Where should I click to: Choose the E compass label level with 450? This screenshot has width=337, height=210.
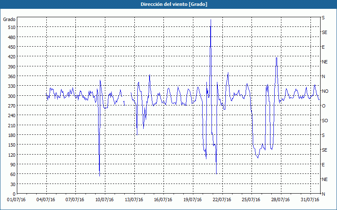click(323, 47)
